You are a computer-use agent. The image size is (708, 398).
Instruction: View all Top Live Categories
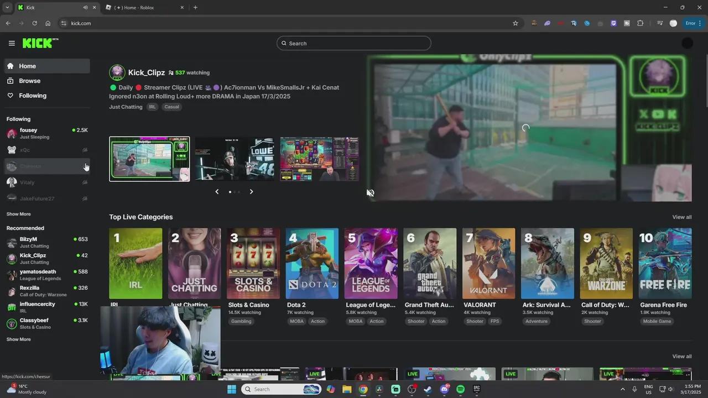click(x=681, y=217)
